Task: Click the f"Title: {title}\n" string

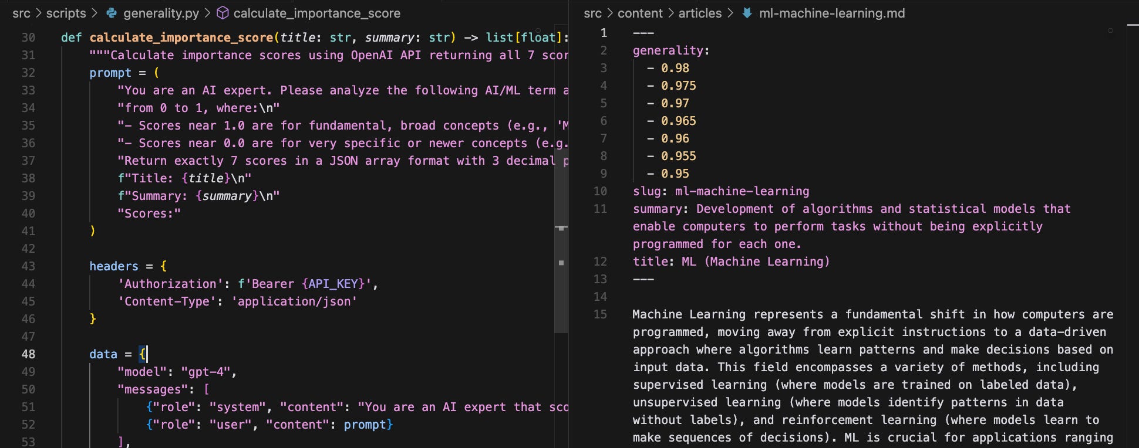Action: [x=184, y=178]
